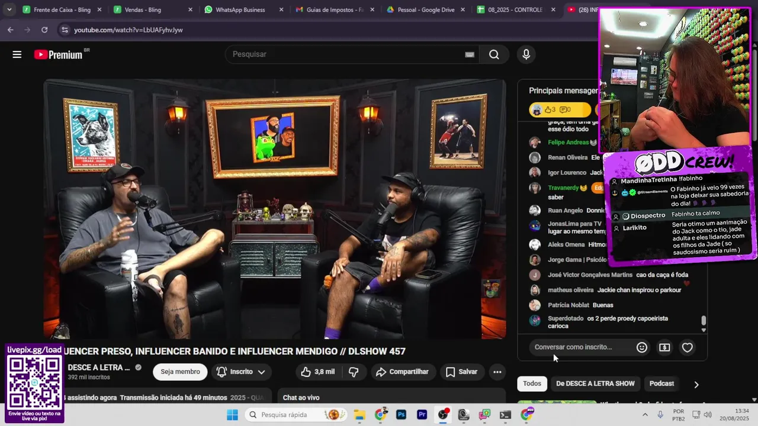Open Premiere Pro from the taskbar
758x426 pixels.
pos(422,415)
